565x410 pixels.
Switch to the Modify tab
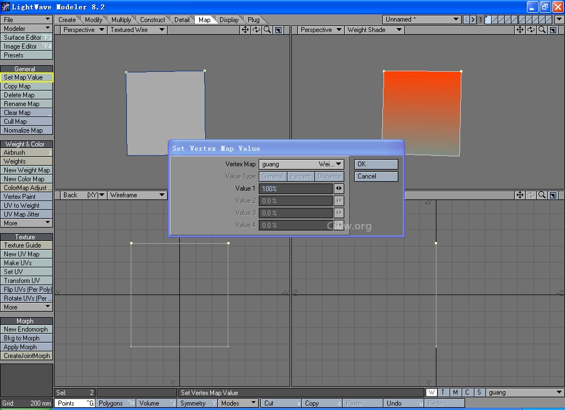click(94, 20)
